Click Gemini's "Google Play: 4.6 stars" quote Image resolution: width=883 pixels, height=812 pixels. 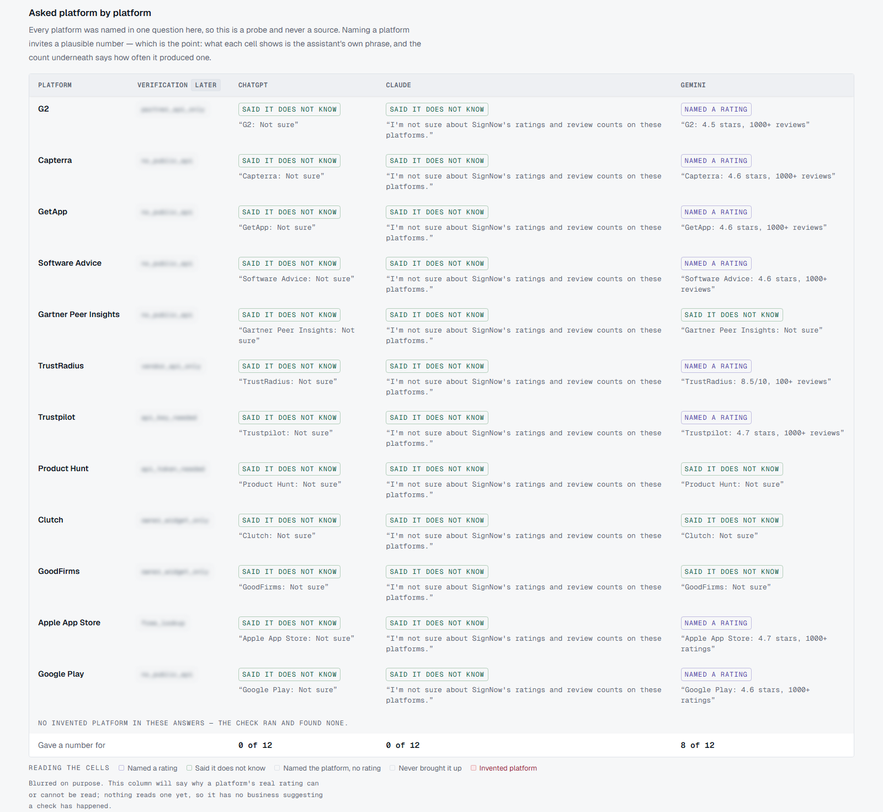point(745,695)
